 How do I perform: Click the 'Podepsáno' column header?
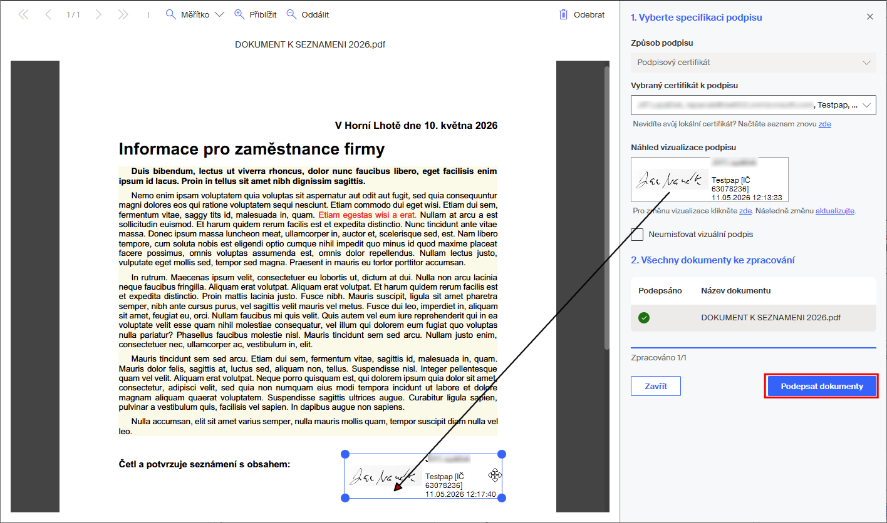tap(660, 291)
